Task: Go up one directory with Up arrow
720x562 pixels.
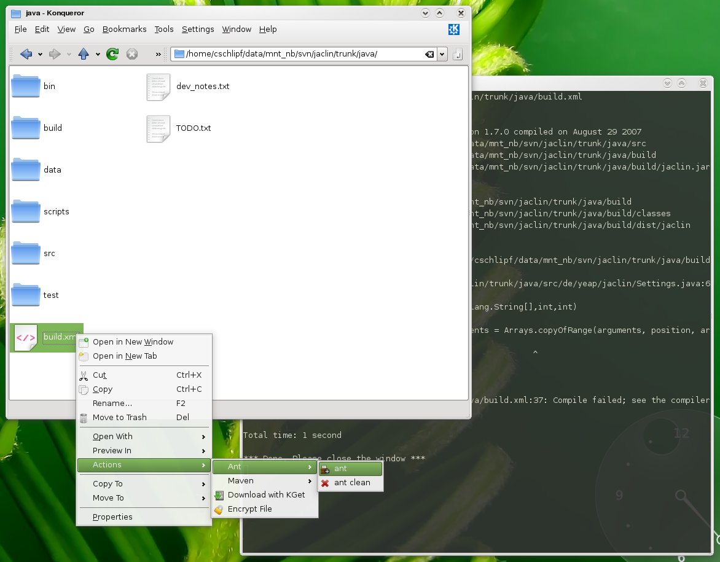Action: coord(83,54)
